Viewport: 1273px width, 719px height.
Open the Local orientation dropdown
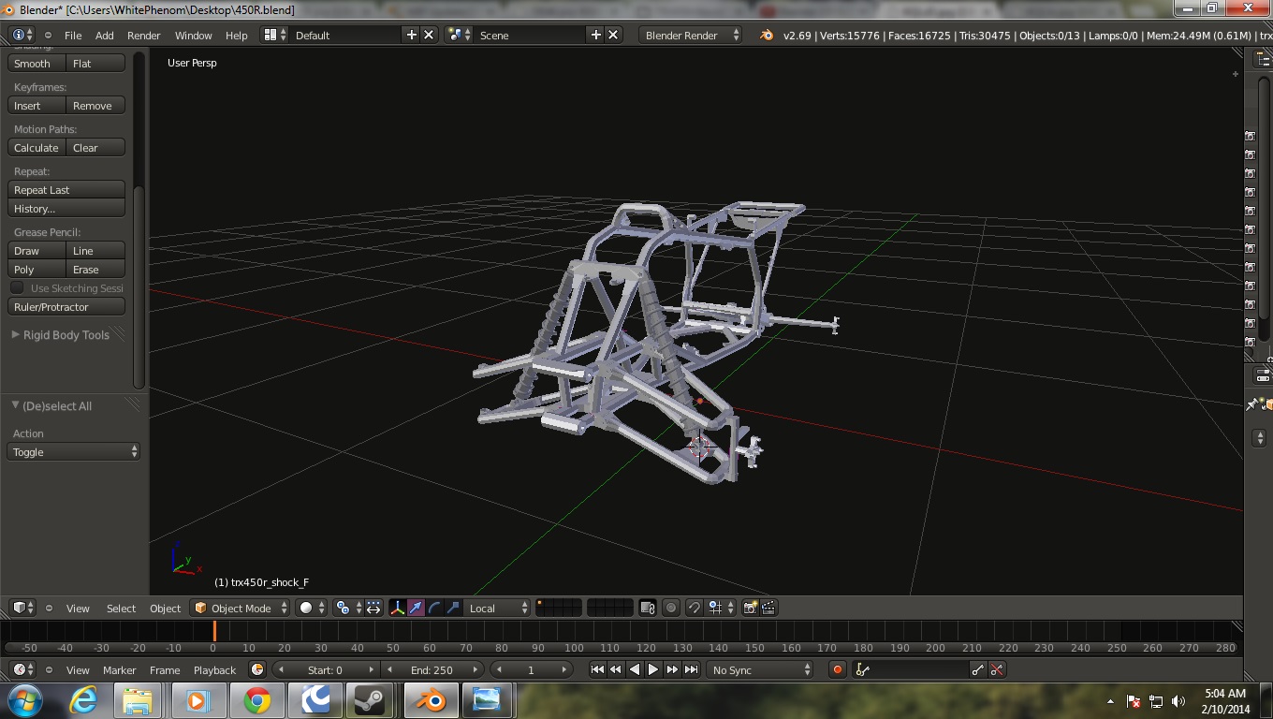499,608
